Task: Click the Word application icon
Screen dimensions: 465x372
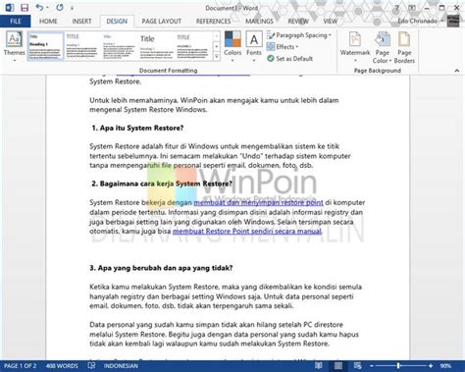Action: tap(9, 7)
